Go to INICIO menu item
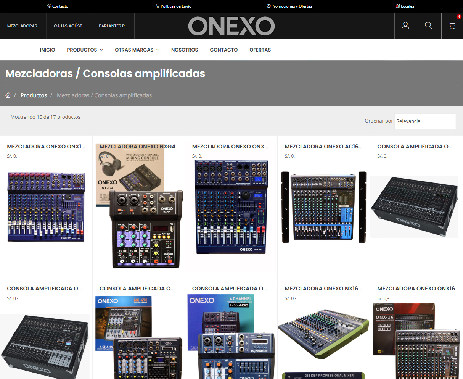This screenshot has height=379, width=463. 48,50
